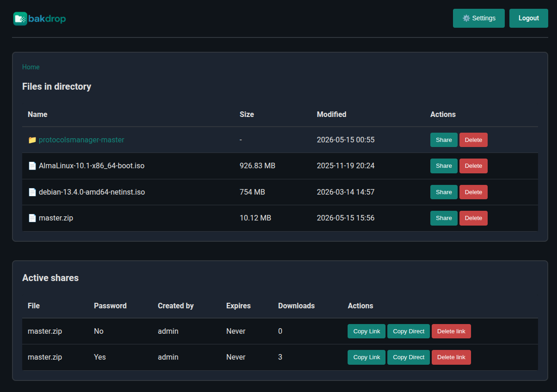Copy Direct for the share with 3 downloads
Screen dimensions: 557x392
[409, 357]
